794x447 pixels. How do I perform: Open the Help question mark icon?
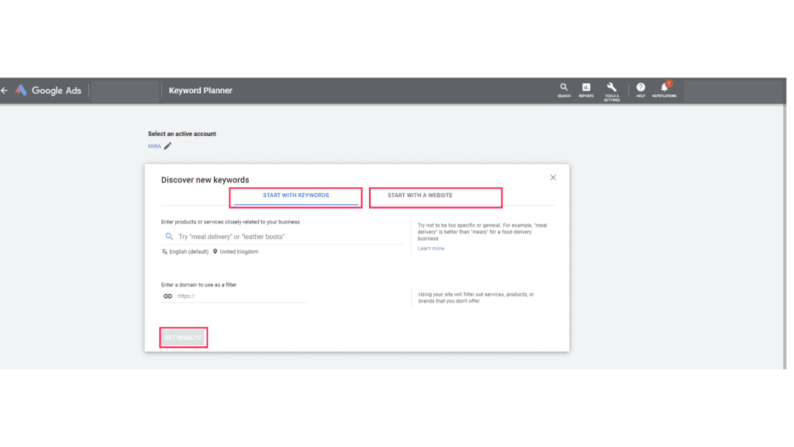[640, 89]
